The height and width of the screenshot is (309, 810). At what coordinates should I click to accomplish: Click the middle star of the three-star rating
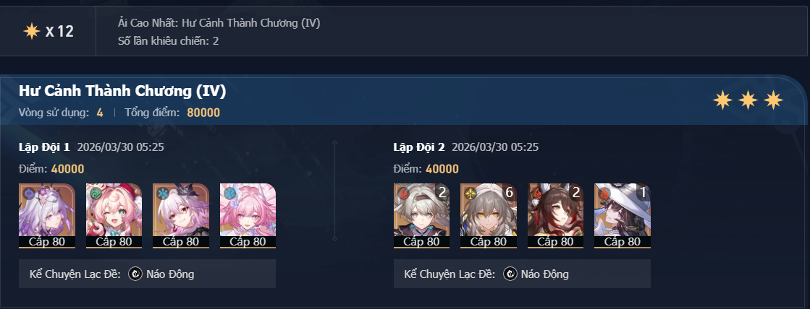[748, 100]
